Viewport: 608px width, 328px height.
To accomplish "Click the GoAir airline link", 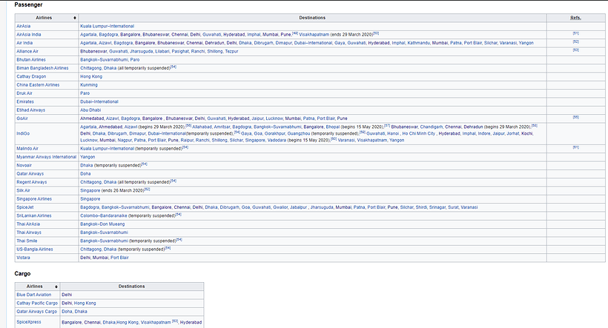I will click(22, 118).
